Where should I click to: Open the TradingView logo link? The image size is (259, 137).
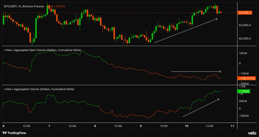tap(14, 133)
